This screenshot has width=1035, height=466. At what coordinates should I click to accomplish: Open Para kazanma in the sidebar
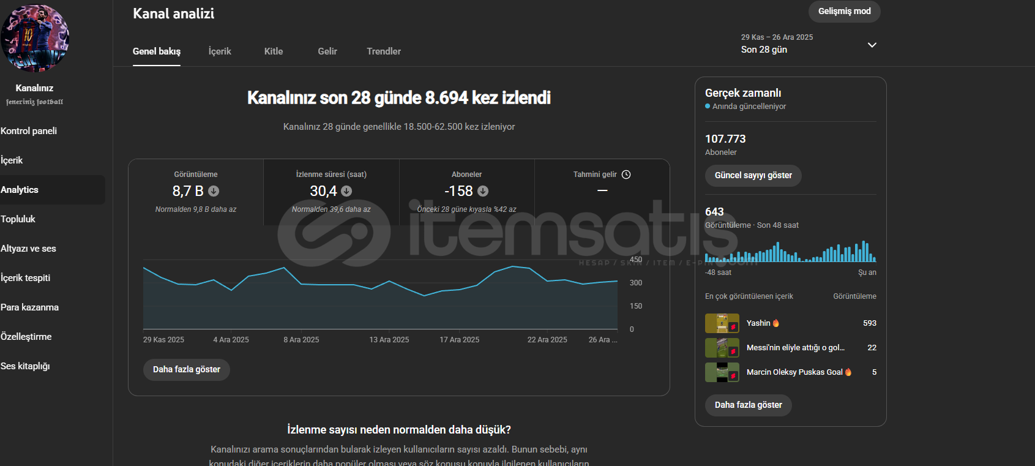pyautogui.click(x=30, y=307)
